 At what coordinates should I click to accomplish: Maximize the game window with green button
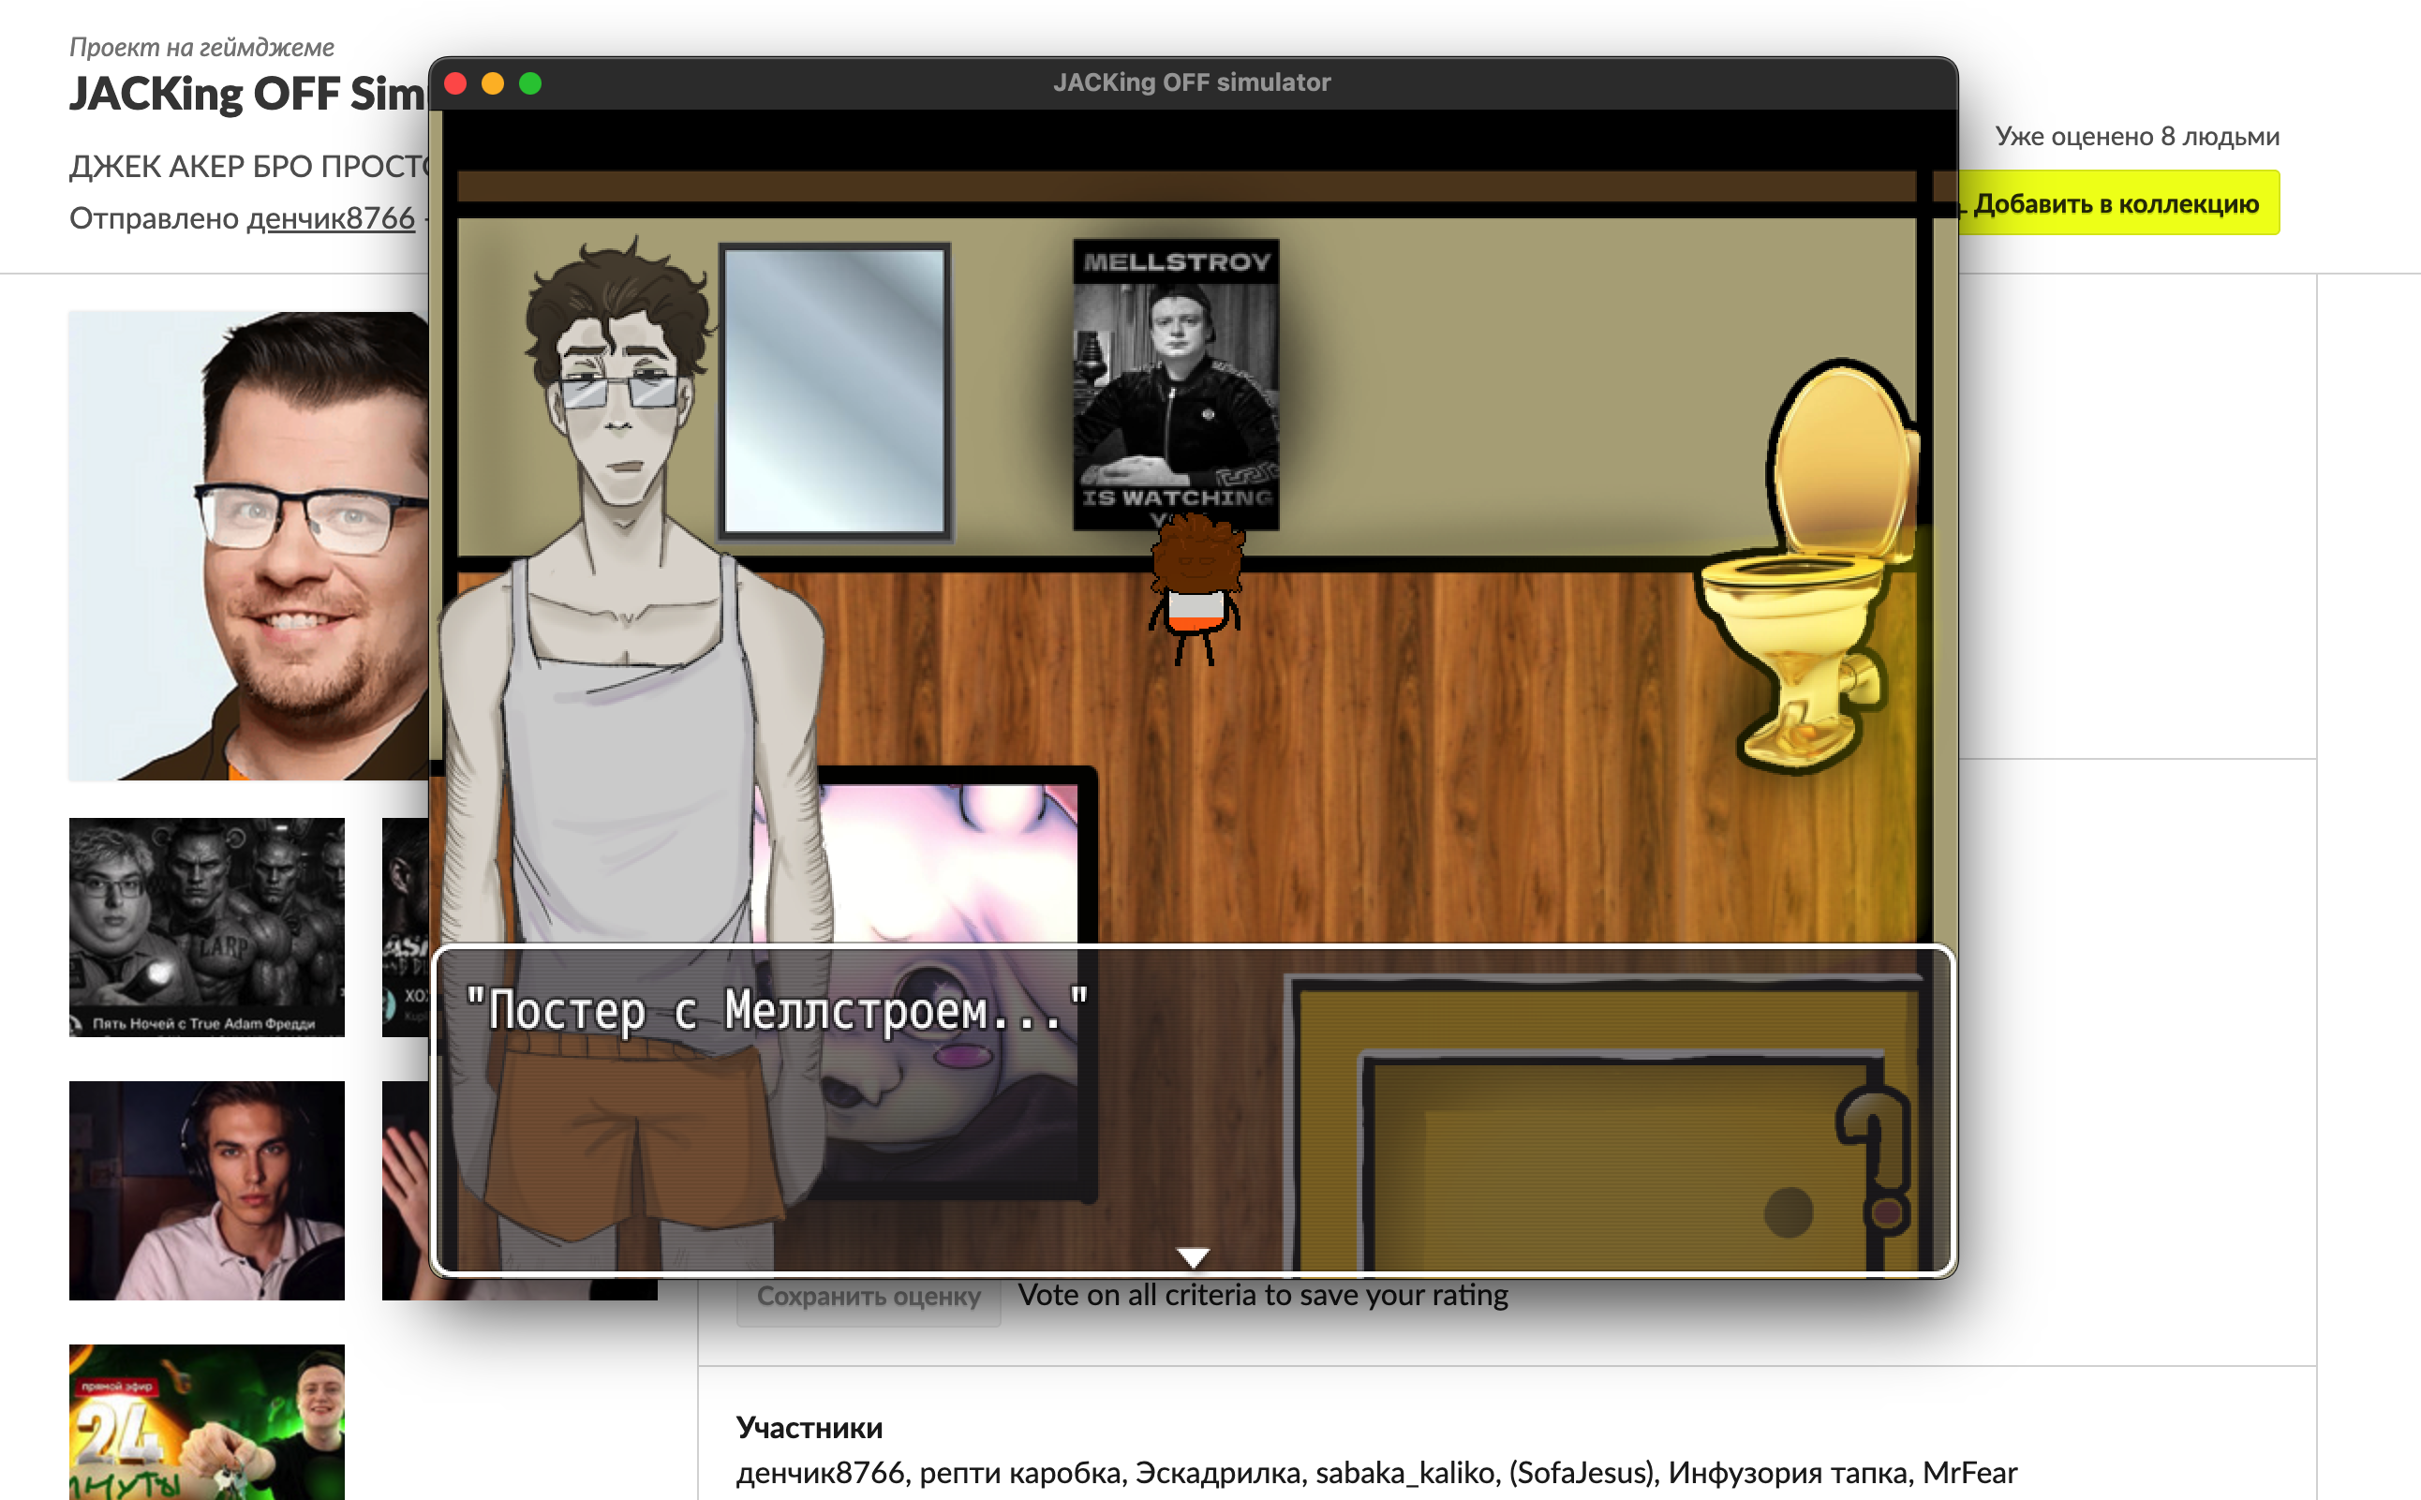(x=530, y=83)
